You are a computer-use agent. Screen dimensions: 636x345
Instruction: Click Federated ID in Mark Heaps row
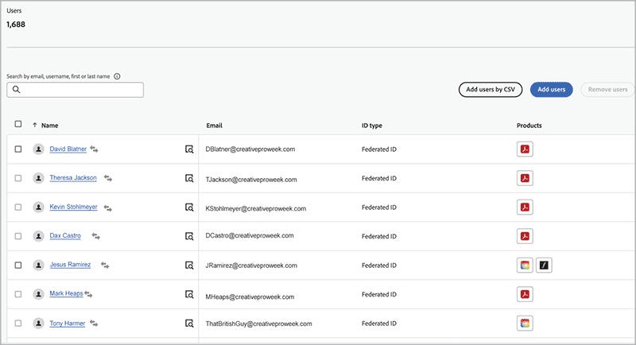pos(379,294)
